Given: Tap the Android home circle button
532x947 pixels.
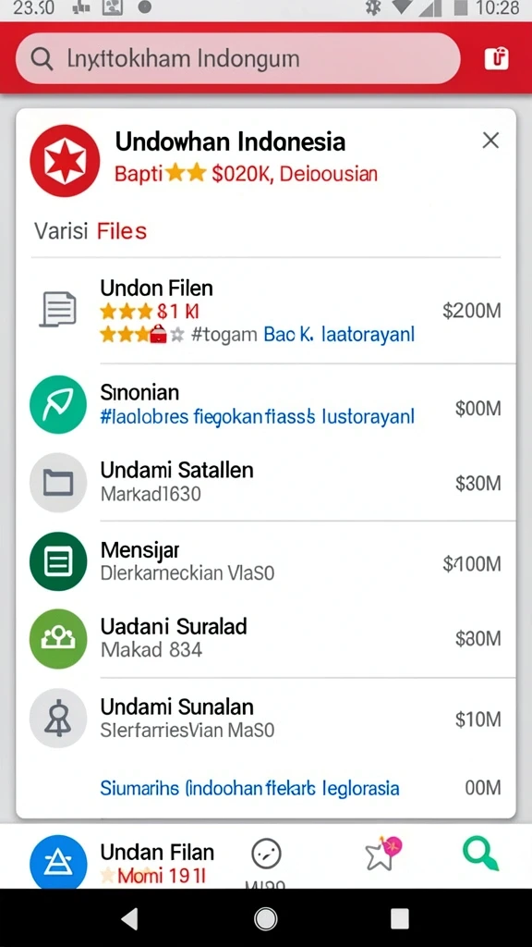Looking at the screenshot, I should [266, 918].
